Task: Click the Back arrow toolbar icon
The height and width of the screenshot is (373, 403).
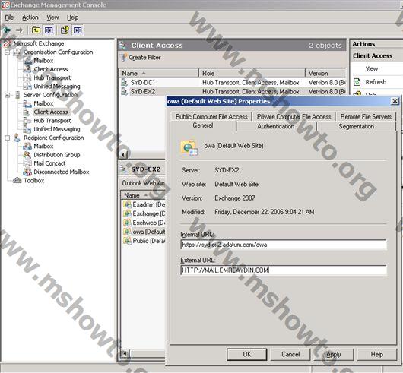Action: point(7,30)
